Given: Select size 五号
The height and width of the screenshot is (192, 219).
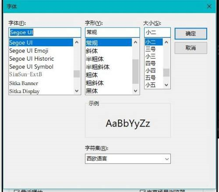Looking at the screenshot, I should click(x=154, y=78).
